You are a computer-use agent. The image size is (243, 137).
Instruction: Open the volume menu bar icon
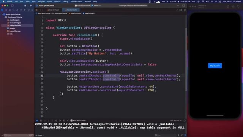pos(207,2)
